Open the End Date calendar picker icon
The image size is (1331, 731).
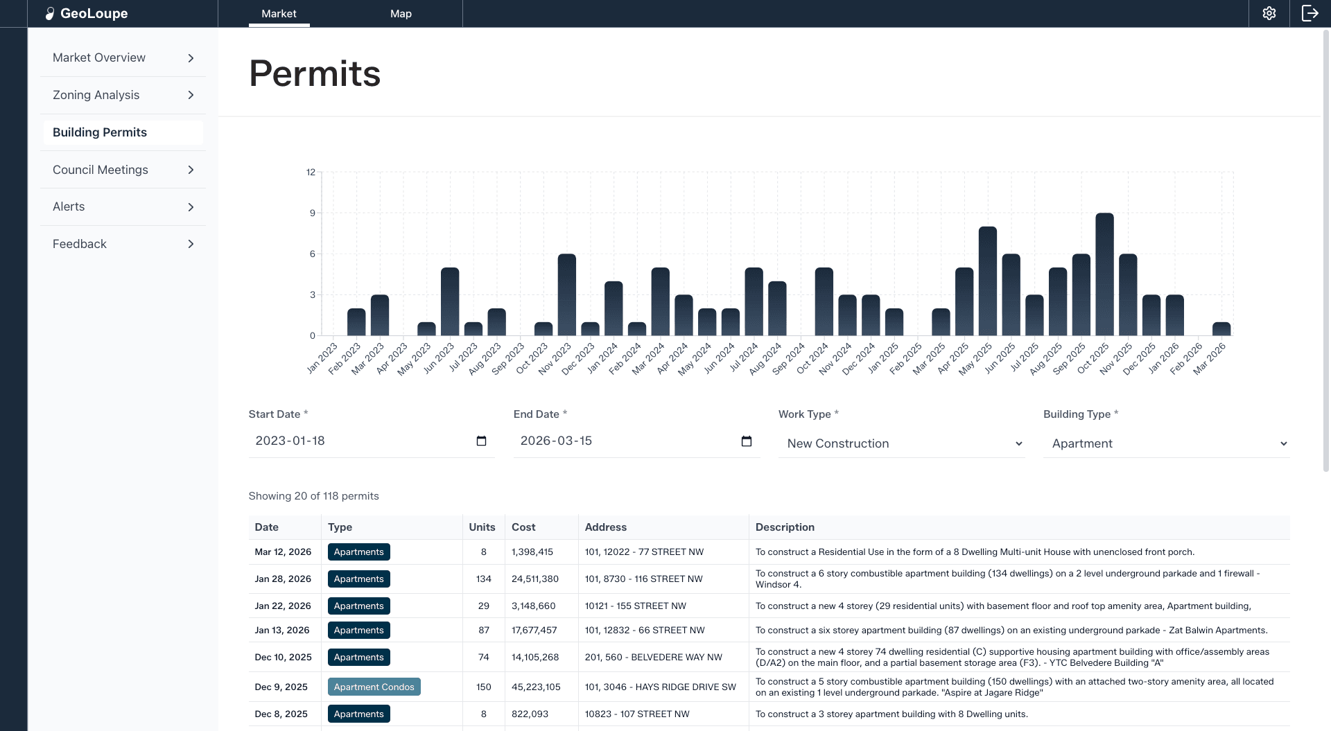coord(747,441)
